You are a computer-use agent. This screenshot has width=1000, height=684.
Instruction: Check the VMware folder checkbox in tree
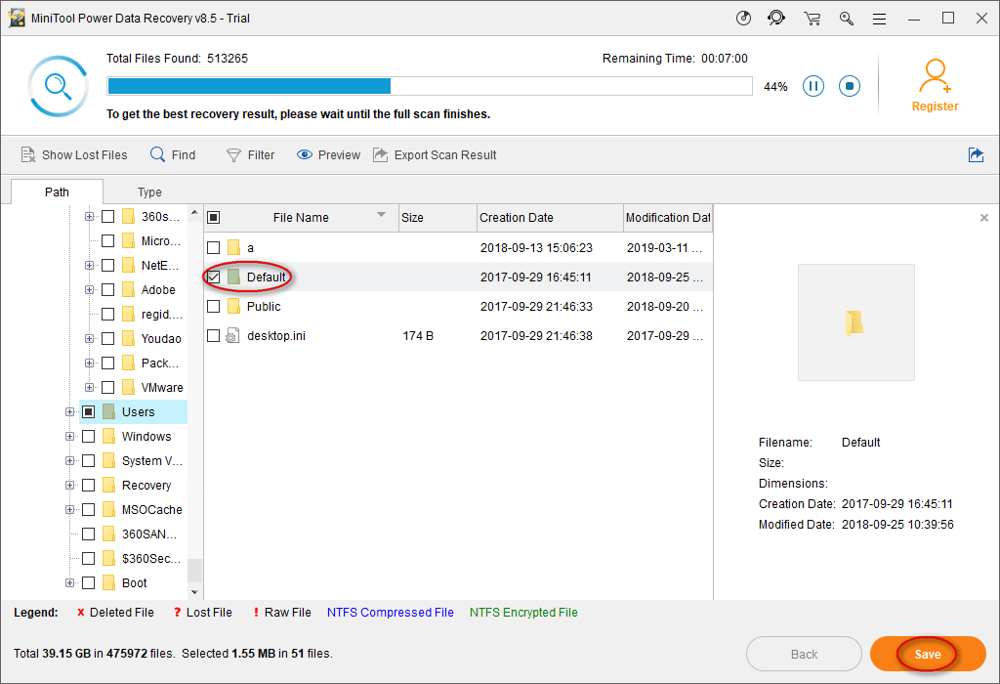point(107,387)
